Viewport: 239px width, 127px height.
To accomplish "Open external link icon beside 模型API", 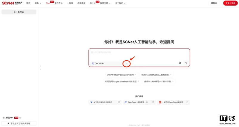I will click(20, 118).
